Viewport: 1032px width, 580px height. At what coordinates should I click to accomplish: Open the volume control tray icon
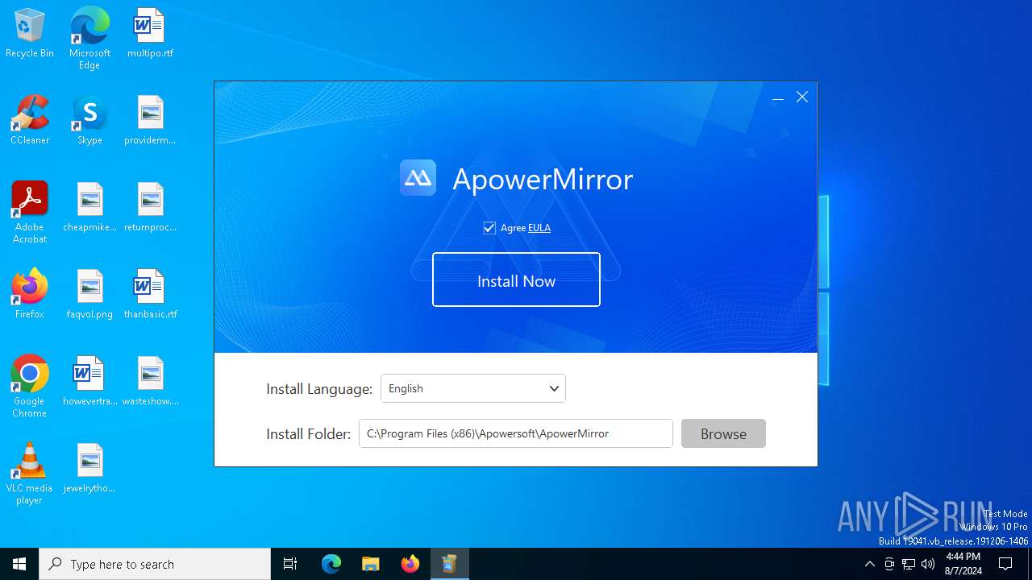(x=928, y=564)
